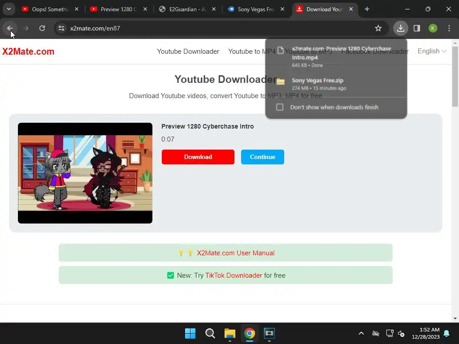Click the zip folder icon in downloads popup
The height and width of the screenshot is (344, 459).
[x=281, y=82]
